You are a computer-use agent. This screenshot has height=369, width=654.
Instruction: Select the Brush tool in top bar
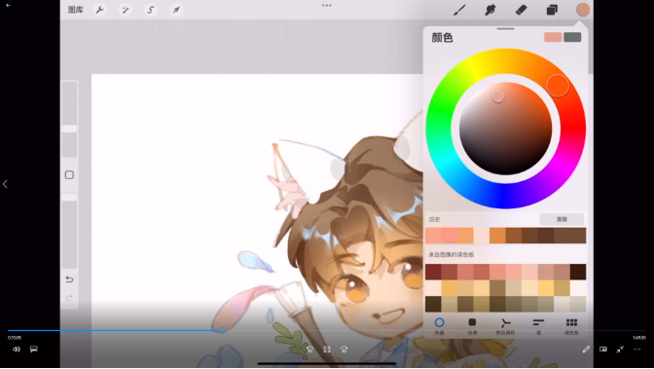click(459, 10)
